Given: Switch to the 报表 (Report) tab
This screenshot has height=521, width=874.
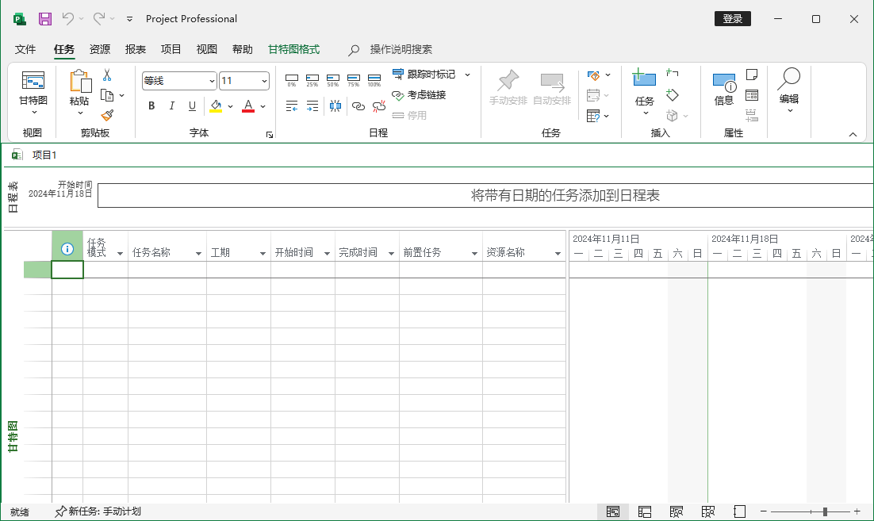Looking at the screenshot, I should [136, 50].
